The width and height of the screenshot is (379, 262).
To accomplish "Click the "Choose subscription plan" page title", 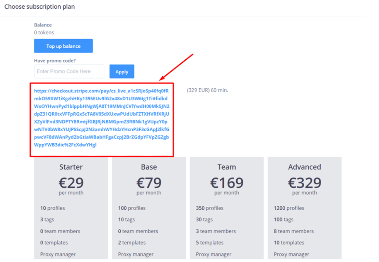I will 39,7.
